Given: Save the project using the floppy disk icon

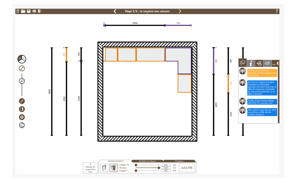Looking at the screenshot, I should [x=29, y=11].
